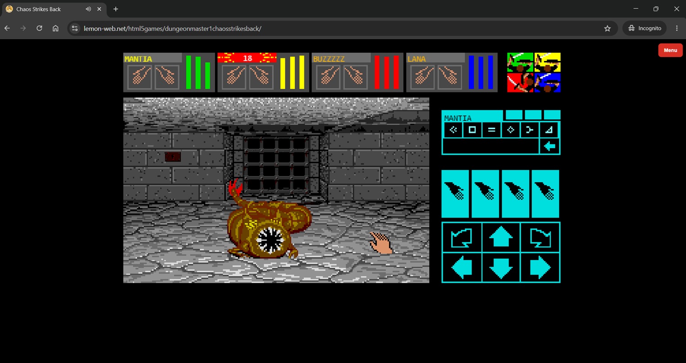Open the red Menu button

coord(670,50)
